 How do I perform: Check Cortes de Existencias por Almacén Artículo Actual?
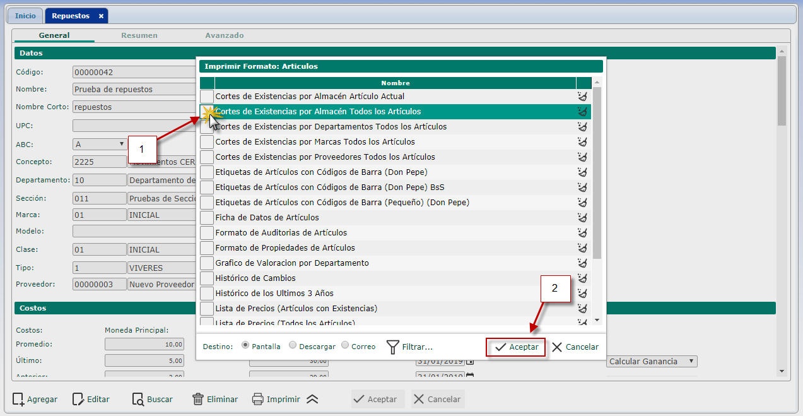click(x=207, y=97)
